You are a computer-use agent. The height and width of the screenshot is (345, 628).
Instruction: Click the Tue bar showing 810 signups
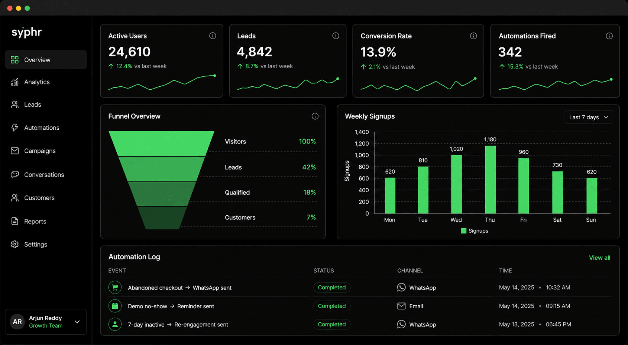pos(423,190)
